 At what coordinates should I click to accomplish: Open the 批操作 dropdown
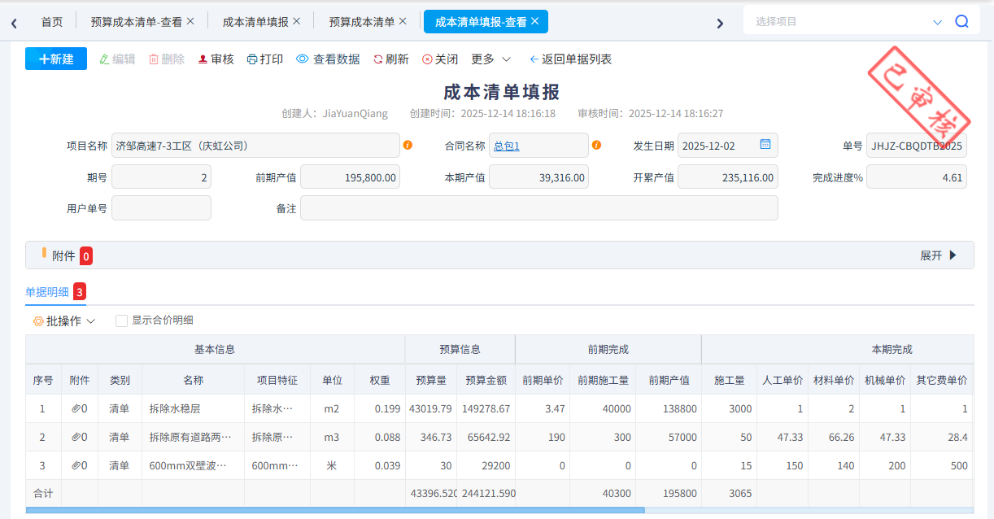[63, 320]
